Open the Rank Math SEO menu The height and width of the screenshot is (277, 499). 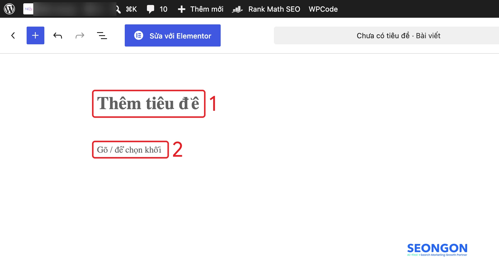(x=266, y=9)
